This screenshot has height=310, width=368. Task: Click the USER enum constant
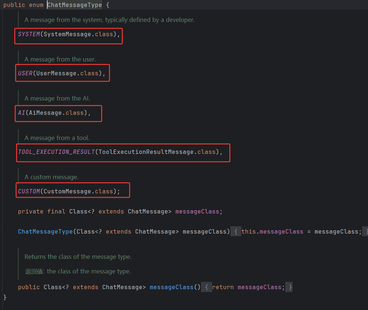[25, 73]
